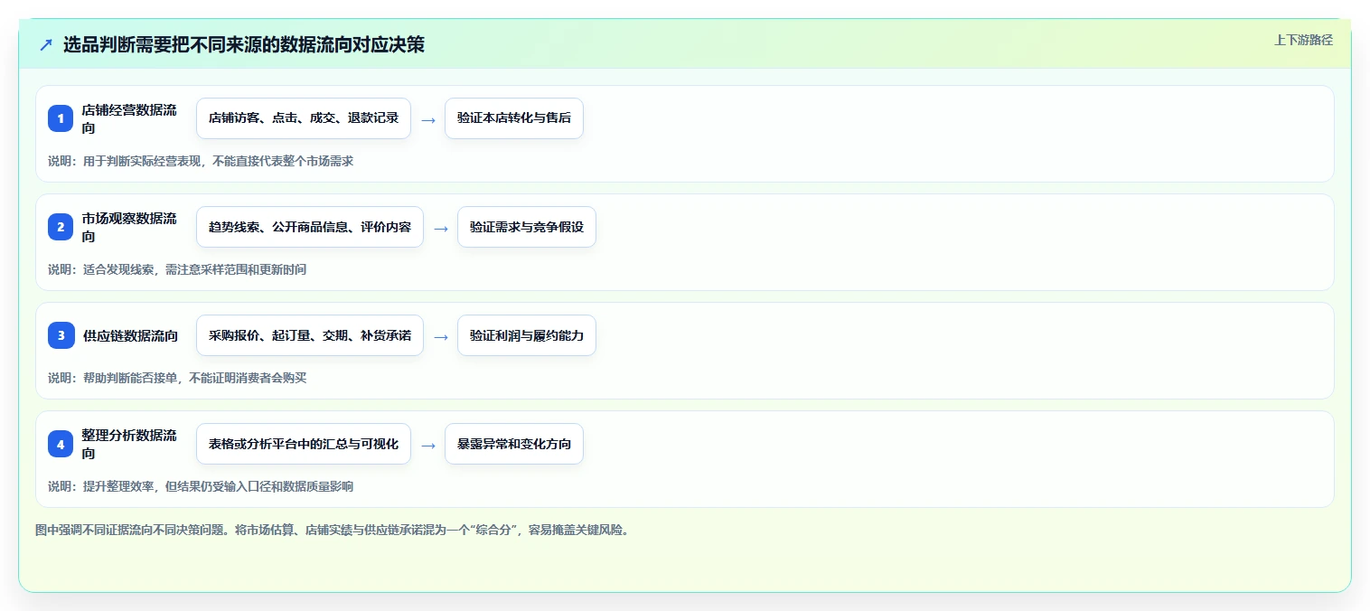This screenshot has width=1370, height=611.
Task: Click the footer text starting 图中强调不同证据流向
Action: [x=332, y=530]
